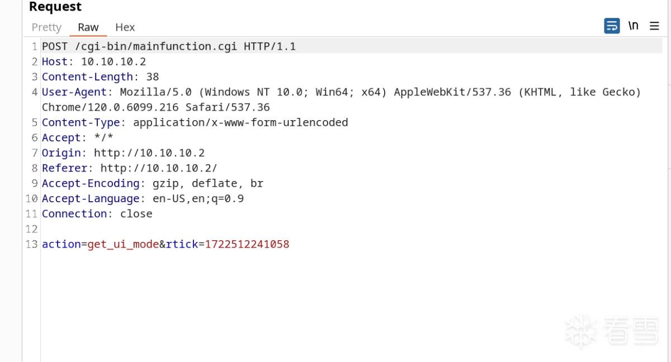Click the Accept-Encoding header line

click(153, 183)
